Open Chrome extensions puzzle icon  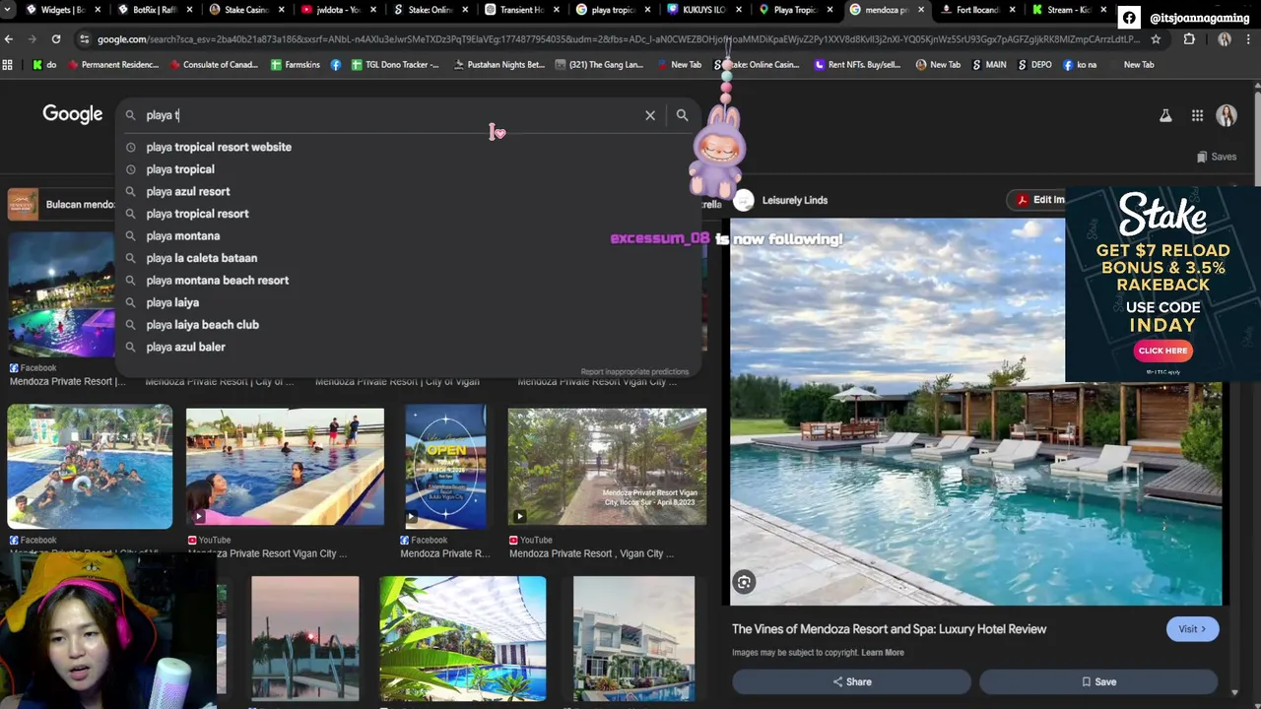pos(1189,39)
